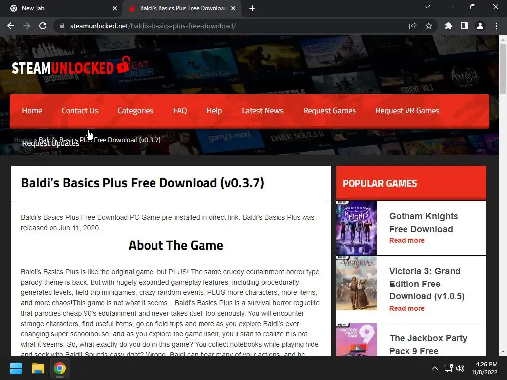Viewport: 507px width, 380px height.
Task: Go to the FAQ page
Action: [180, 111]
